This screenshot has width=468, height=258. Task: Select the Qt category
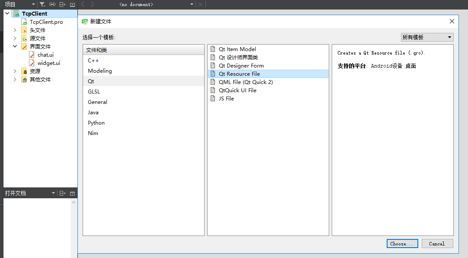click(x=144, y=81)
